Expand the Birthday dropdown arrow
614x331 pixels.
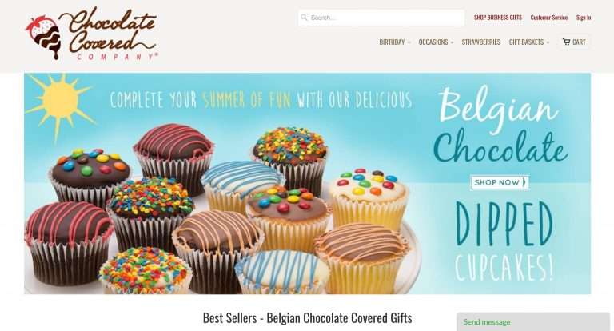pyautogui.click(x=409, y=42)
